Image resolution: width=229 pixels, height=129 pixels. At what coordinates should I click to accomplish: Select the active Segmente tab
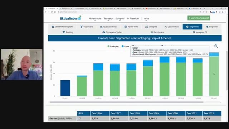point(193,27)
